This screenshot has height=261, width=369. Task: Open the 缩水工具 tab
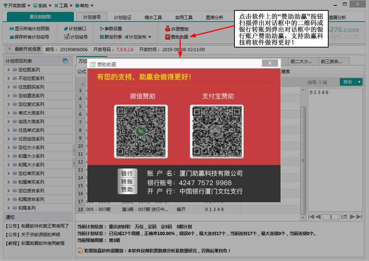point(153,17)
